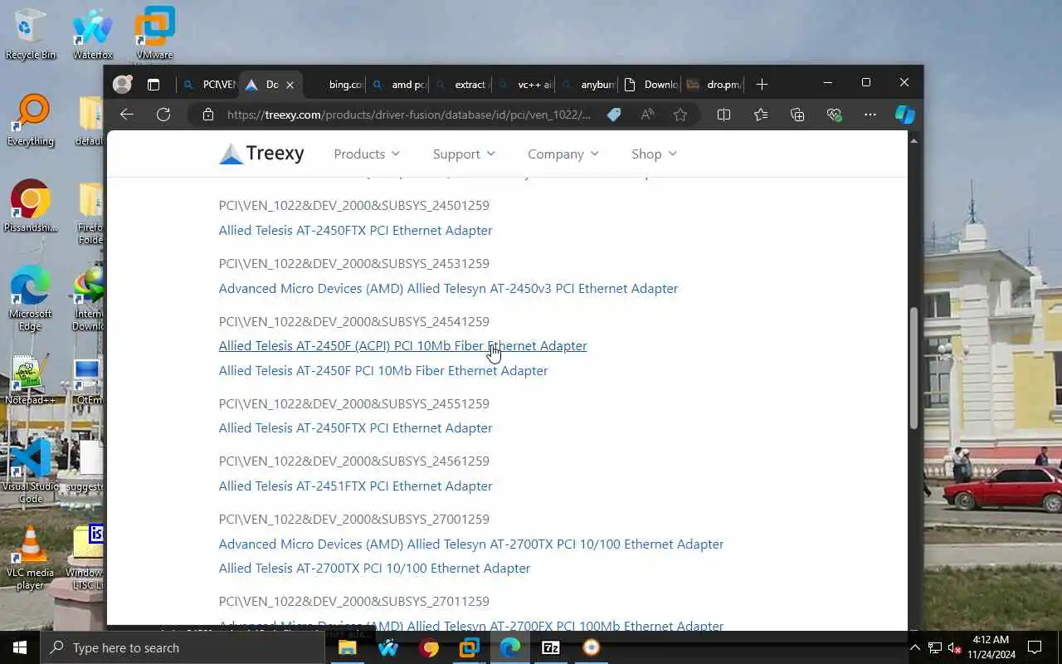Open the Collections icon

tap(797, 115)
